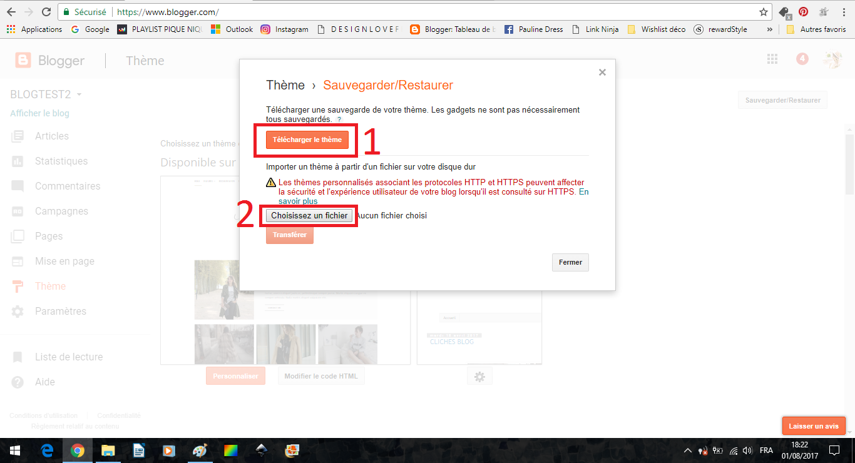
Task: Open the Google apps grid icon
Action: [x=772, y=59]
